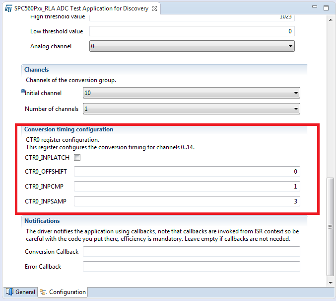The image size is (336, 301).
Task: Click the CTR0_INPSAMP input field
Action: (x=187, y=201)
